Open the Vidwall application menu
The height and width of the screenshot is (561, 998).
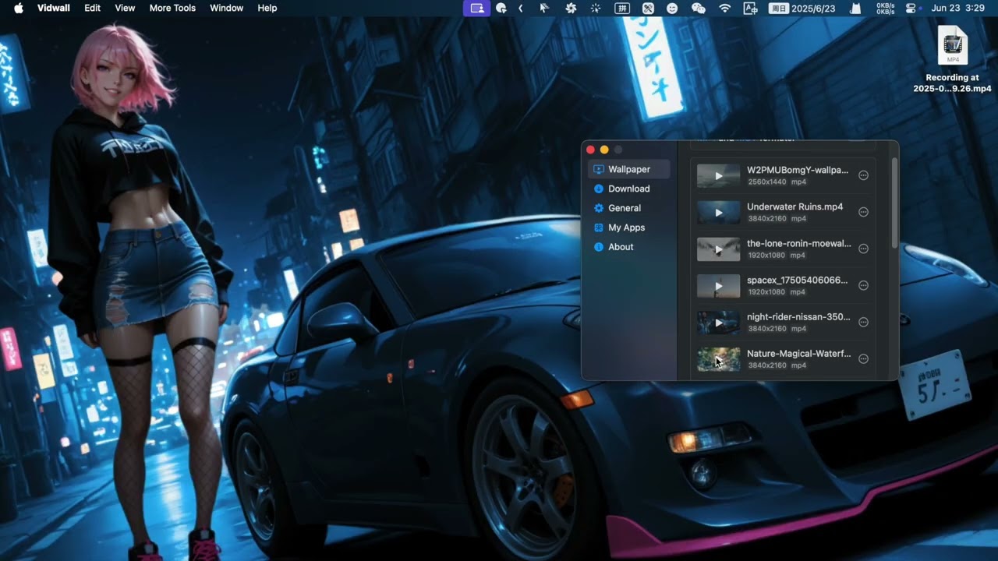pyautogui.click(x=54, y=8)
